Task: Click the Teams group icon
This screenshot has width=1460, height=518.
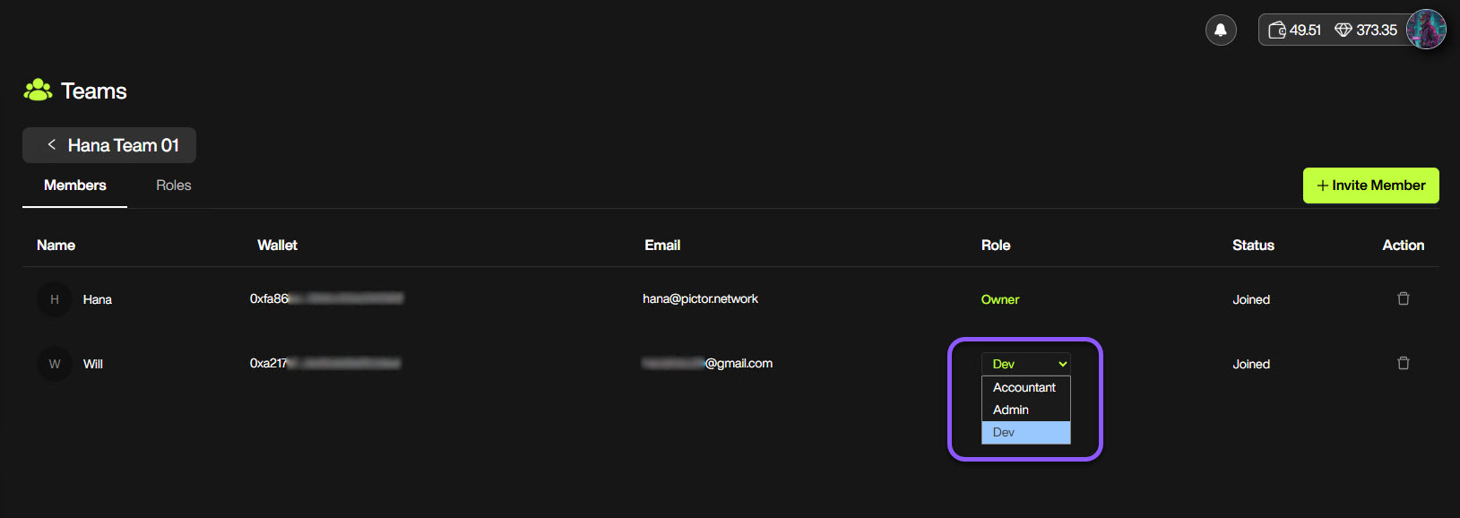Action: [x=38, y=91]
